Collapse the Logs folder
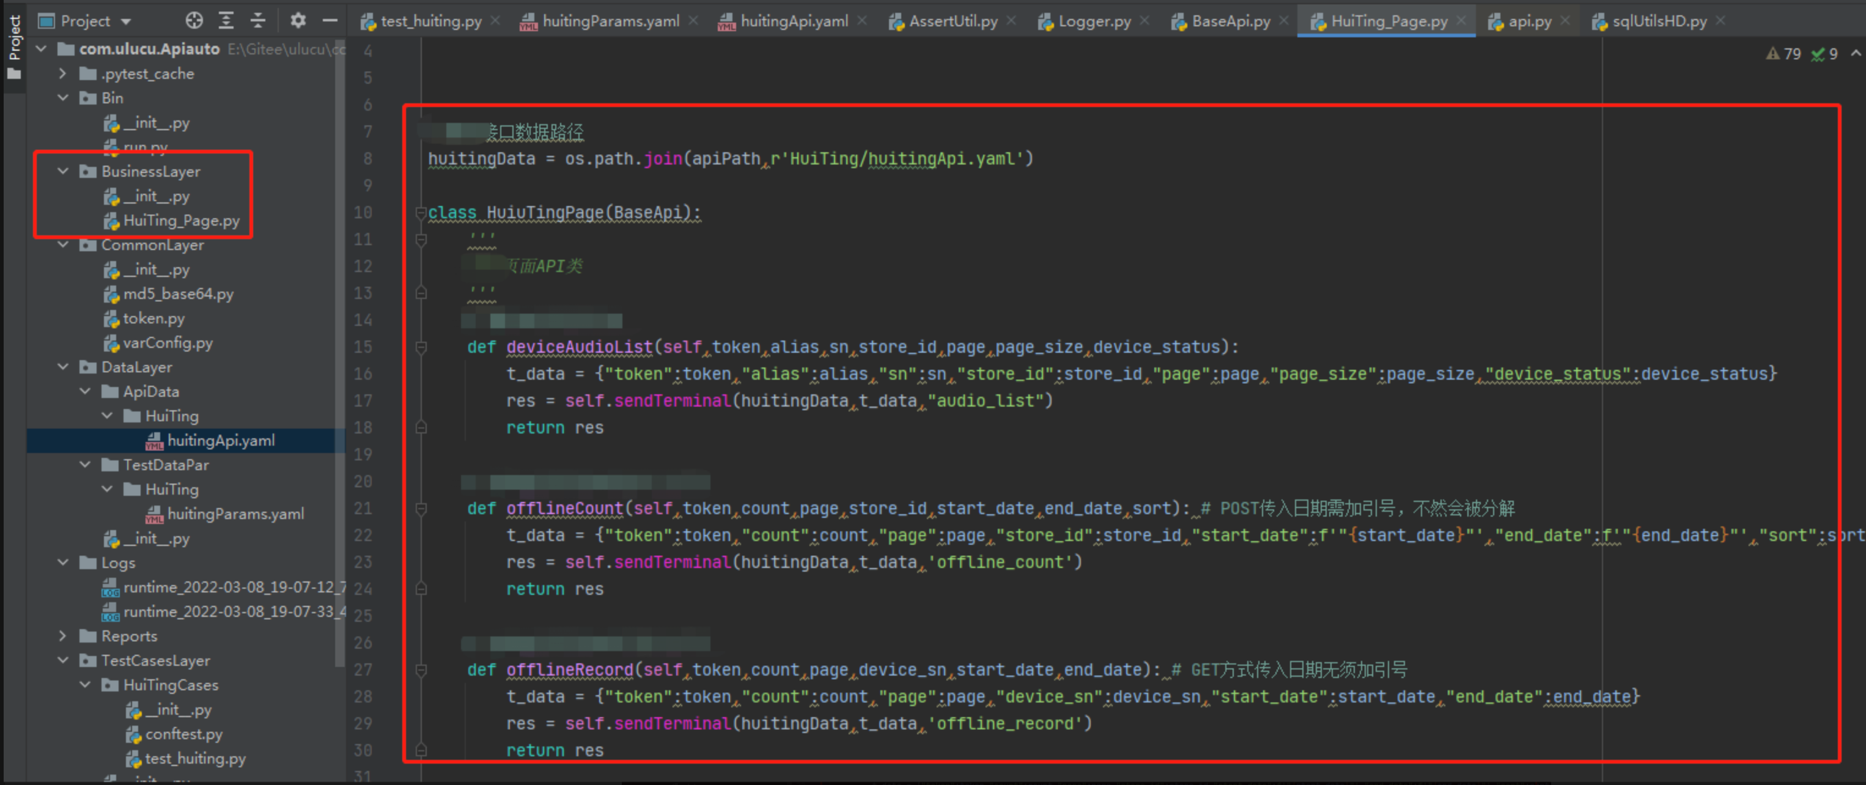 [x=63, y=562]
